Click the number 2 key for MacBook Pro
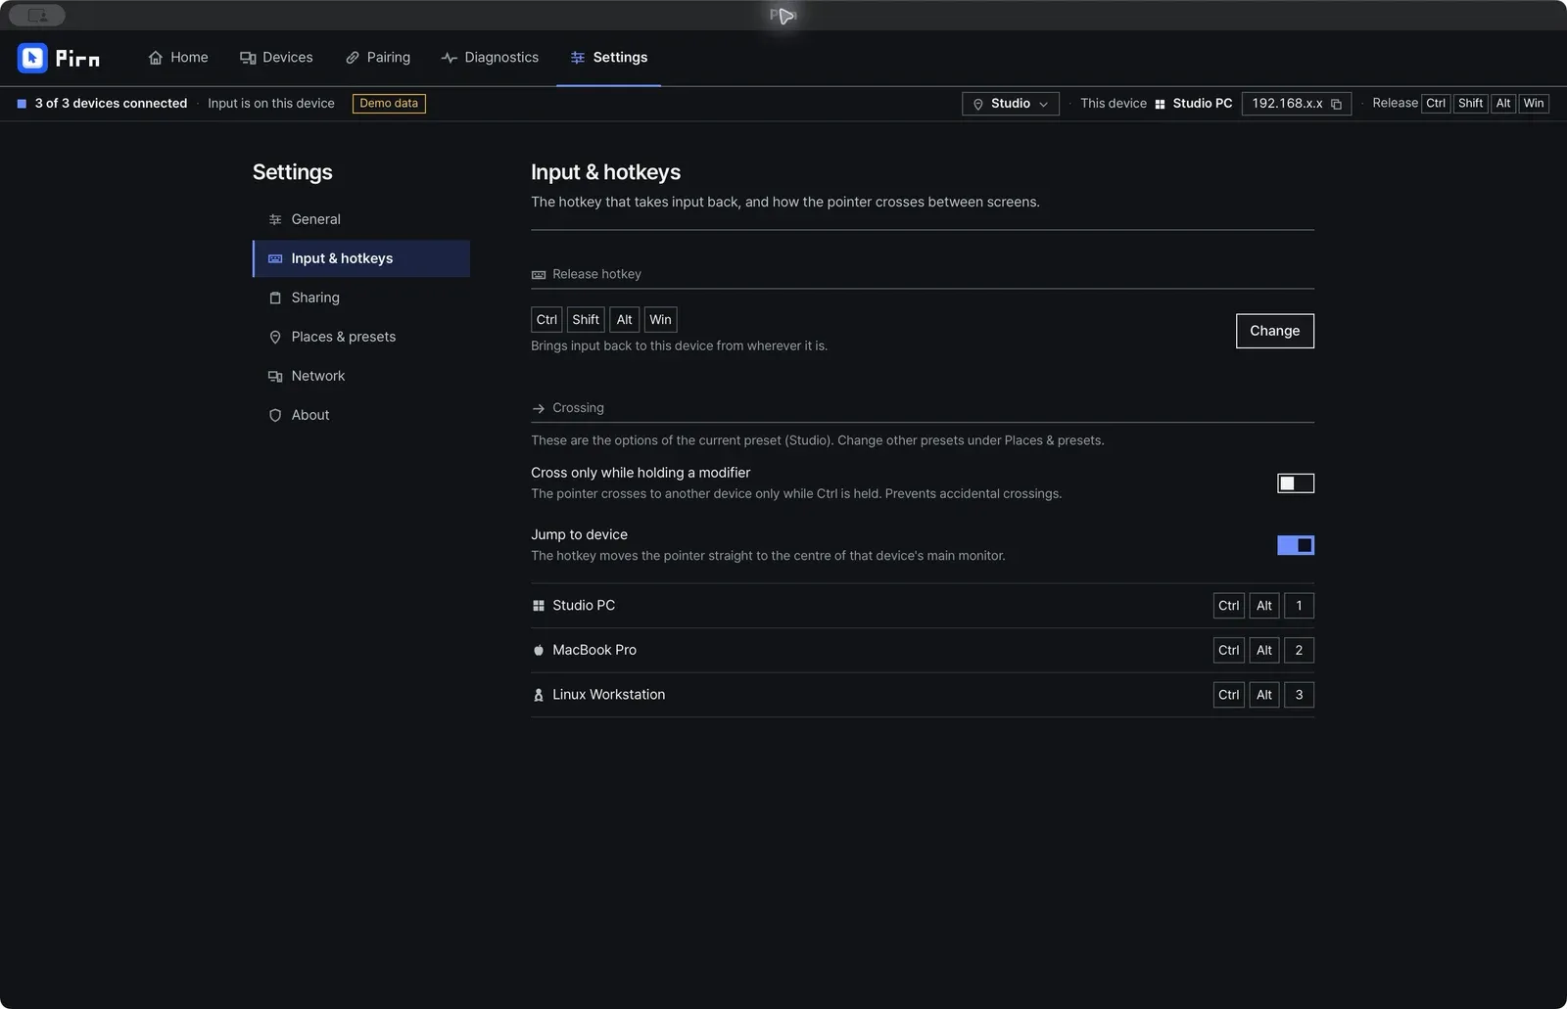Viewport: 1567px width, 1009px height. pos(1299,650)
